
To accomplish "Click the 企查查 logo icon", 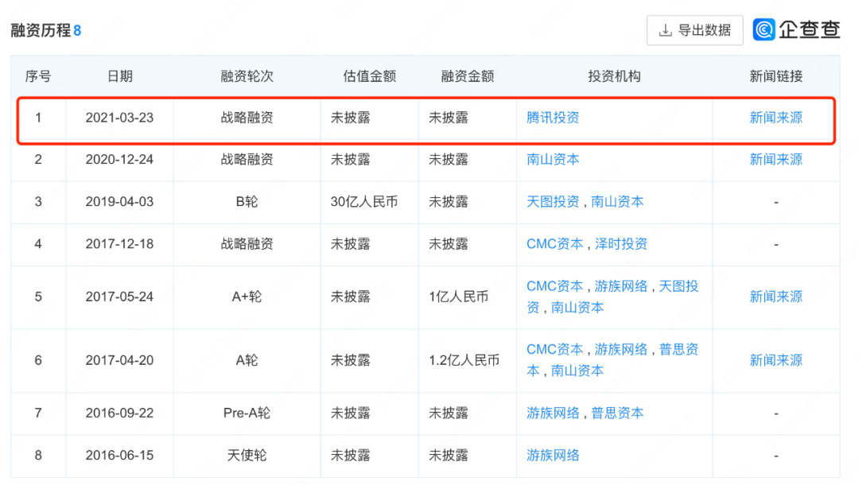I will (x=764, y=29).
